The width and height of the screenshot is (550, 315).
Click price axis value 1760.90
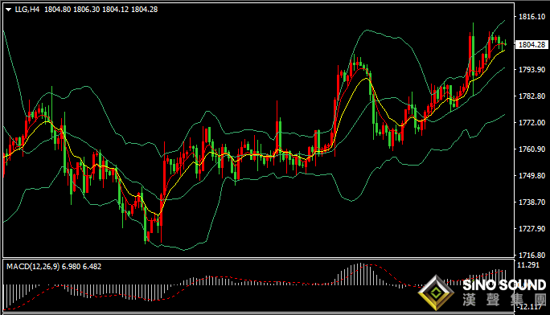click(x=532, y=149)
